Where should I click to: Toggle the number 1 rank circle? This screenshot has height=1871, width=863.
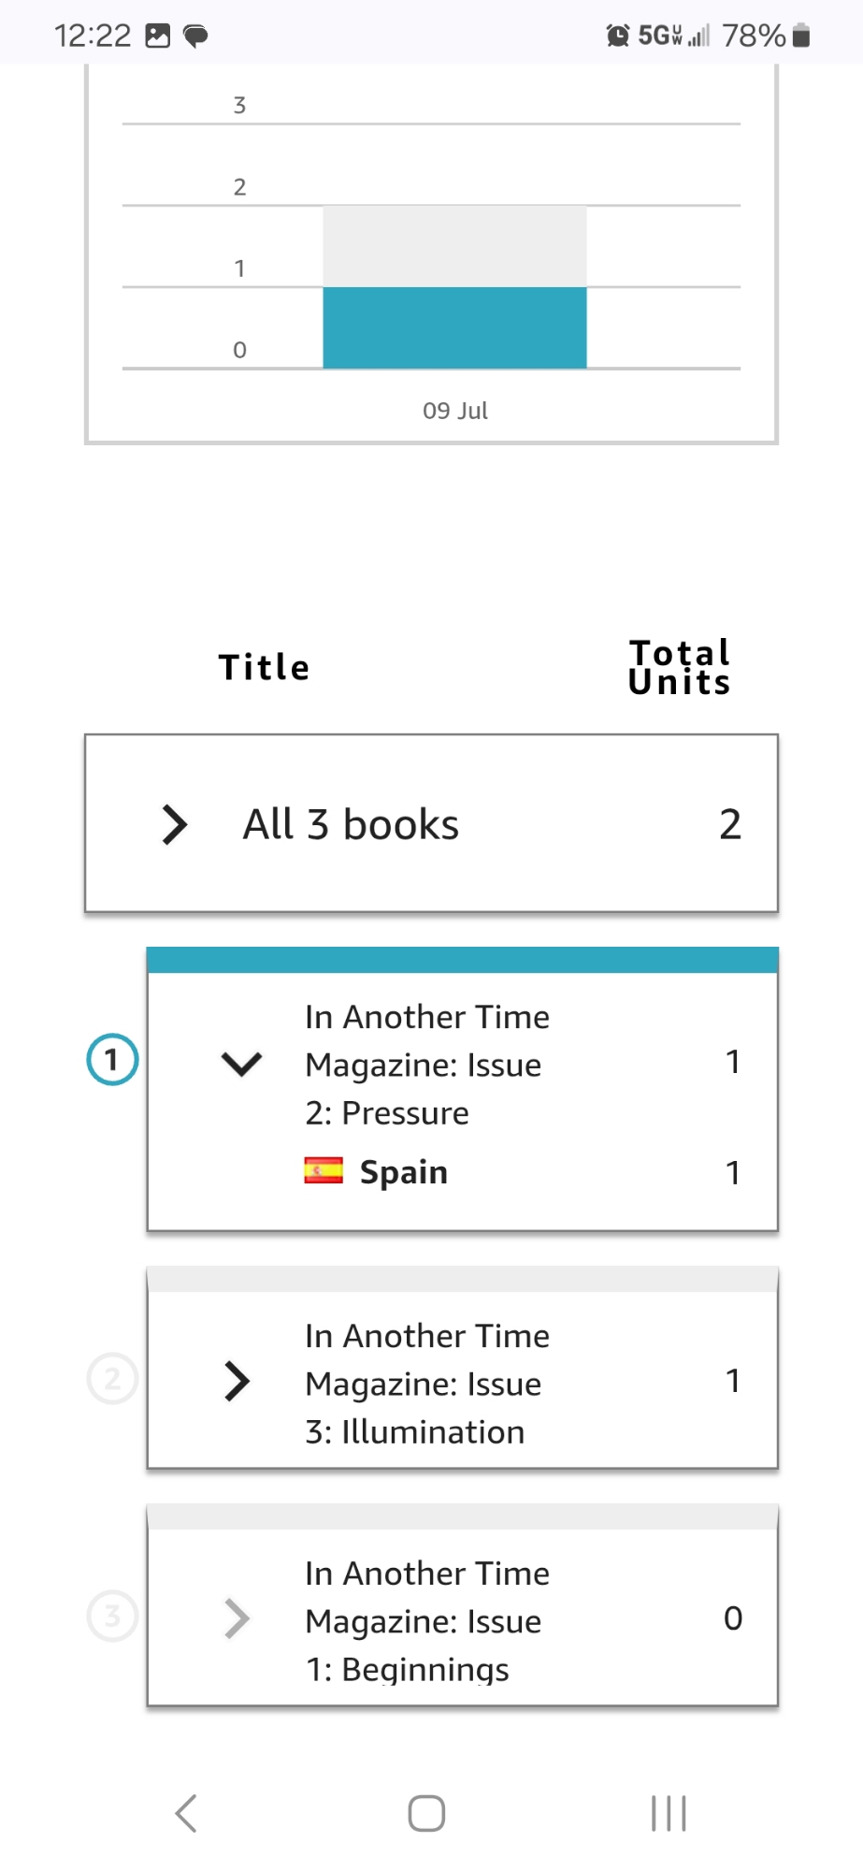(112, 1060)
